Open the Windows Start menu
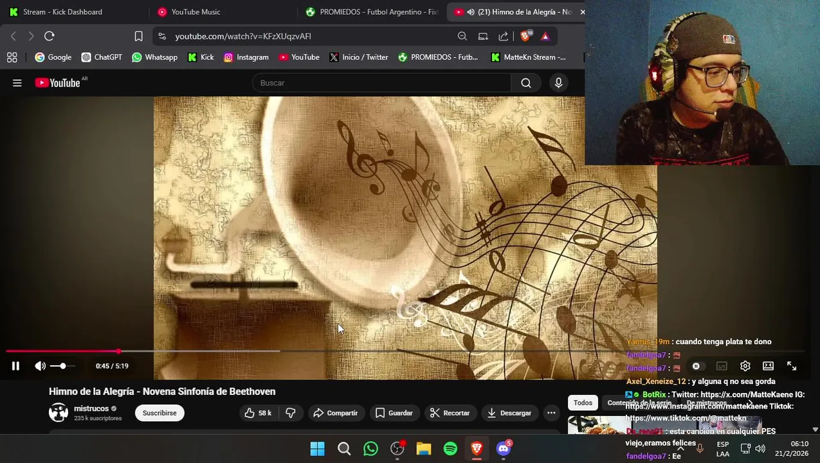Screen dimensions: 820x463 pos(317,448)
